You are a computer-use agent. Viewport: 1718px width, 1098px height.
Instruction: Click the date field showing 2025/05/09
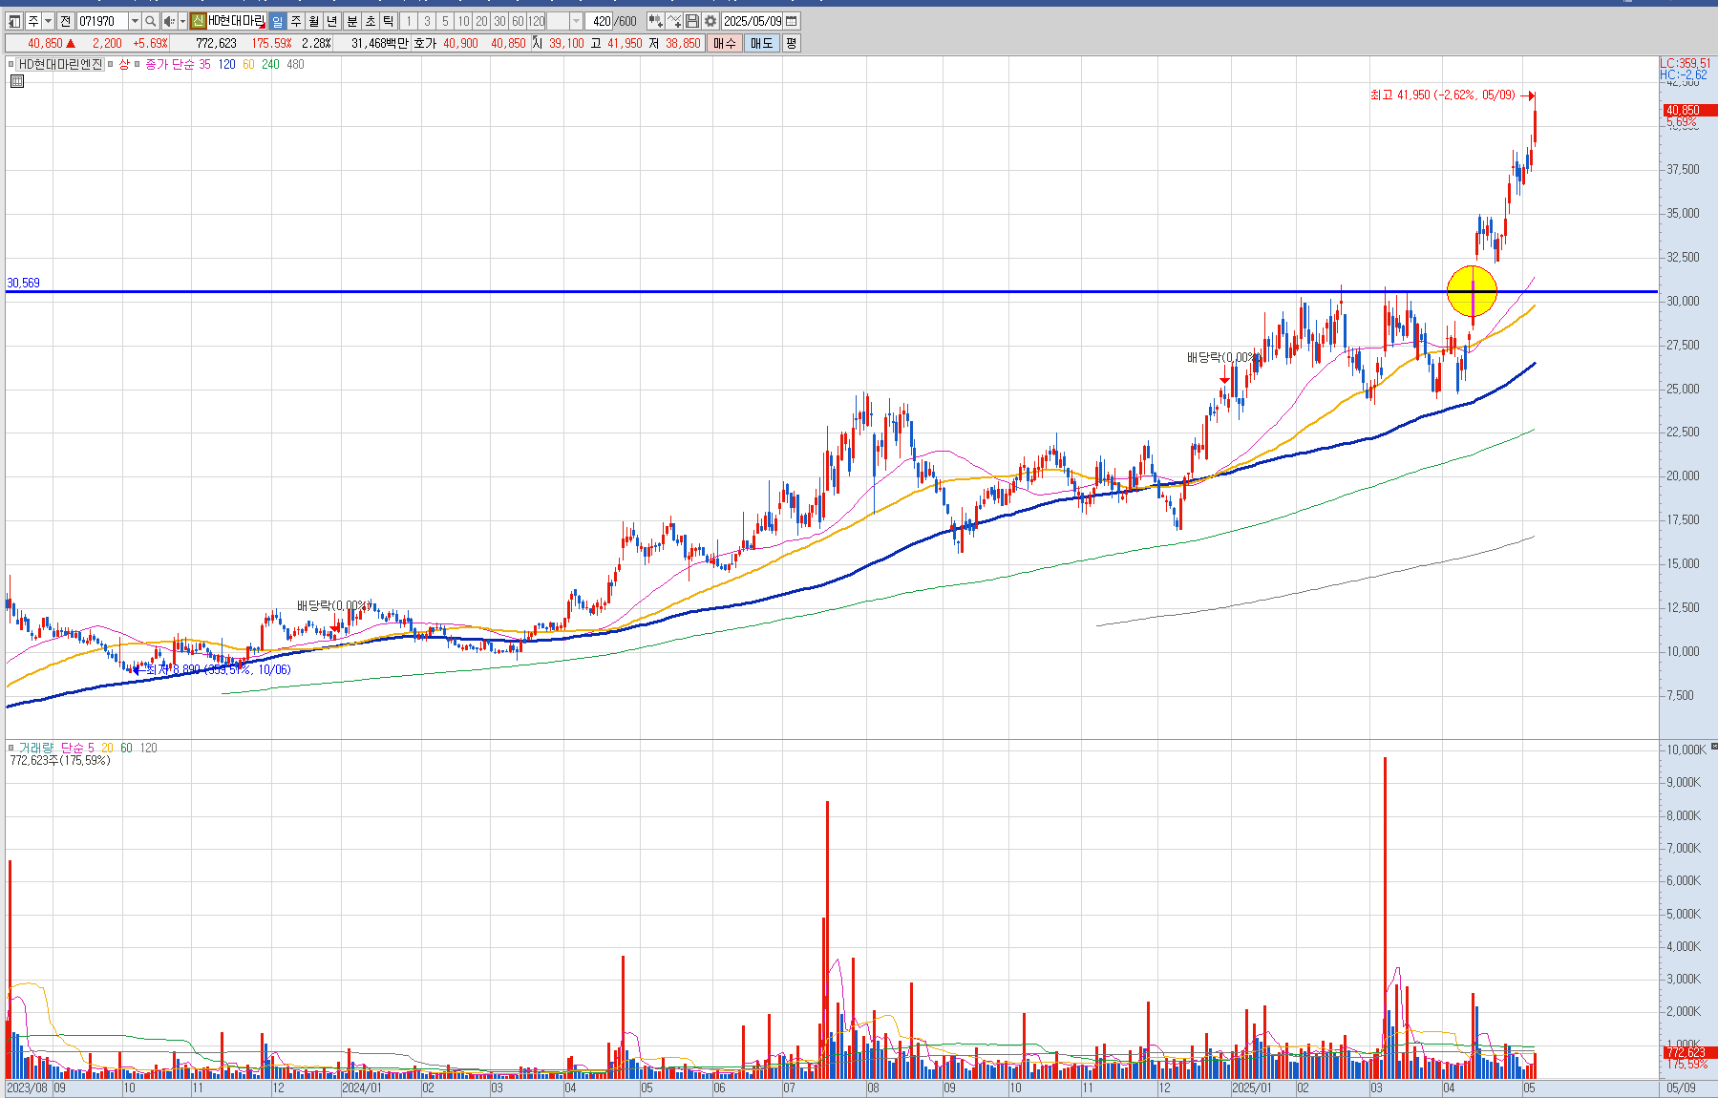(x=753, y=21)
